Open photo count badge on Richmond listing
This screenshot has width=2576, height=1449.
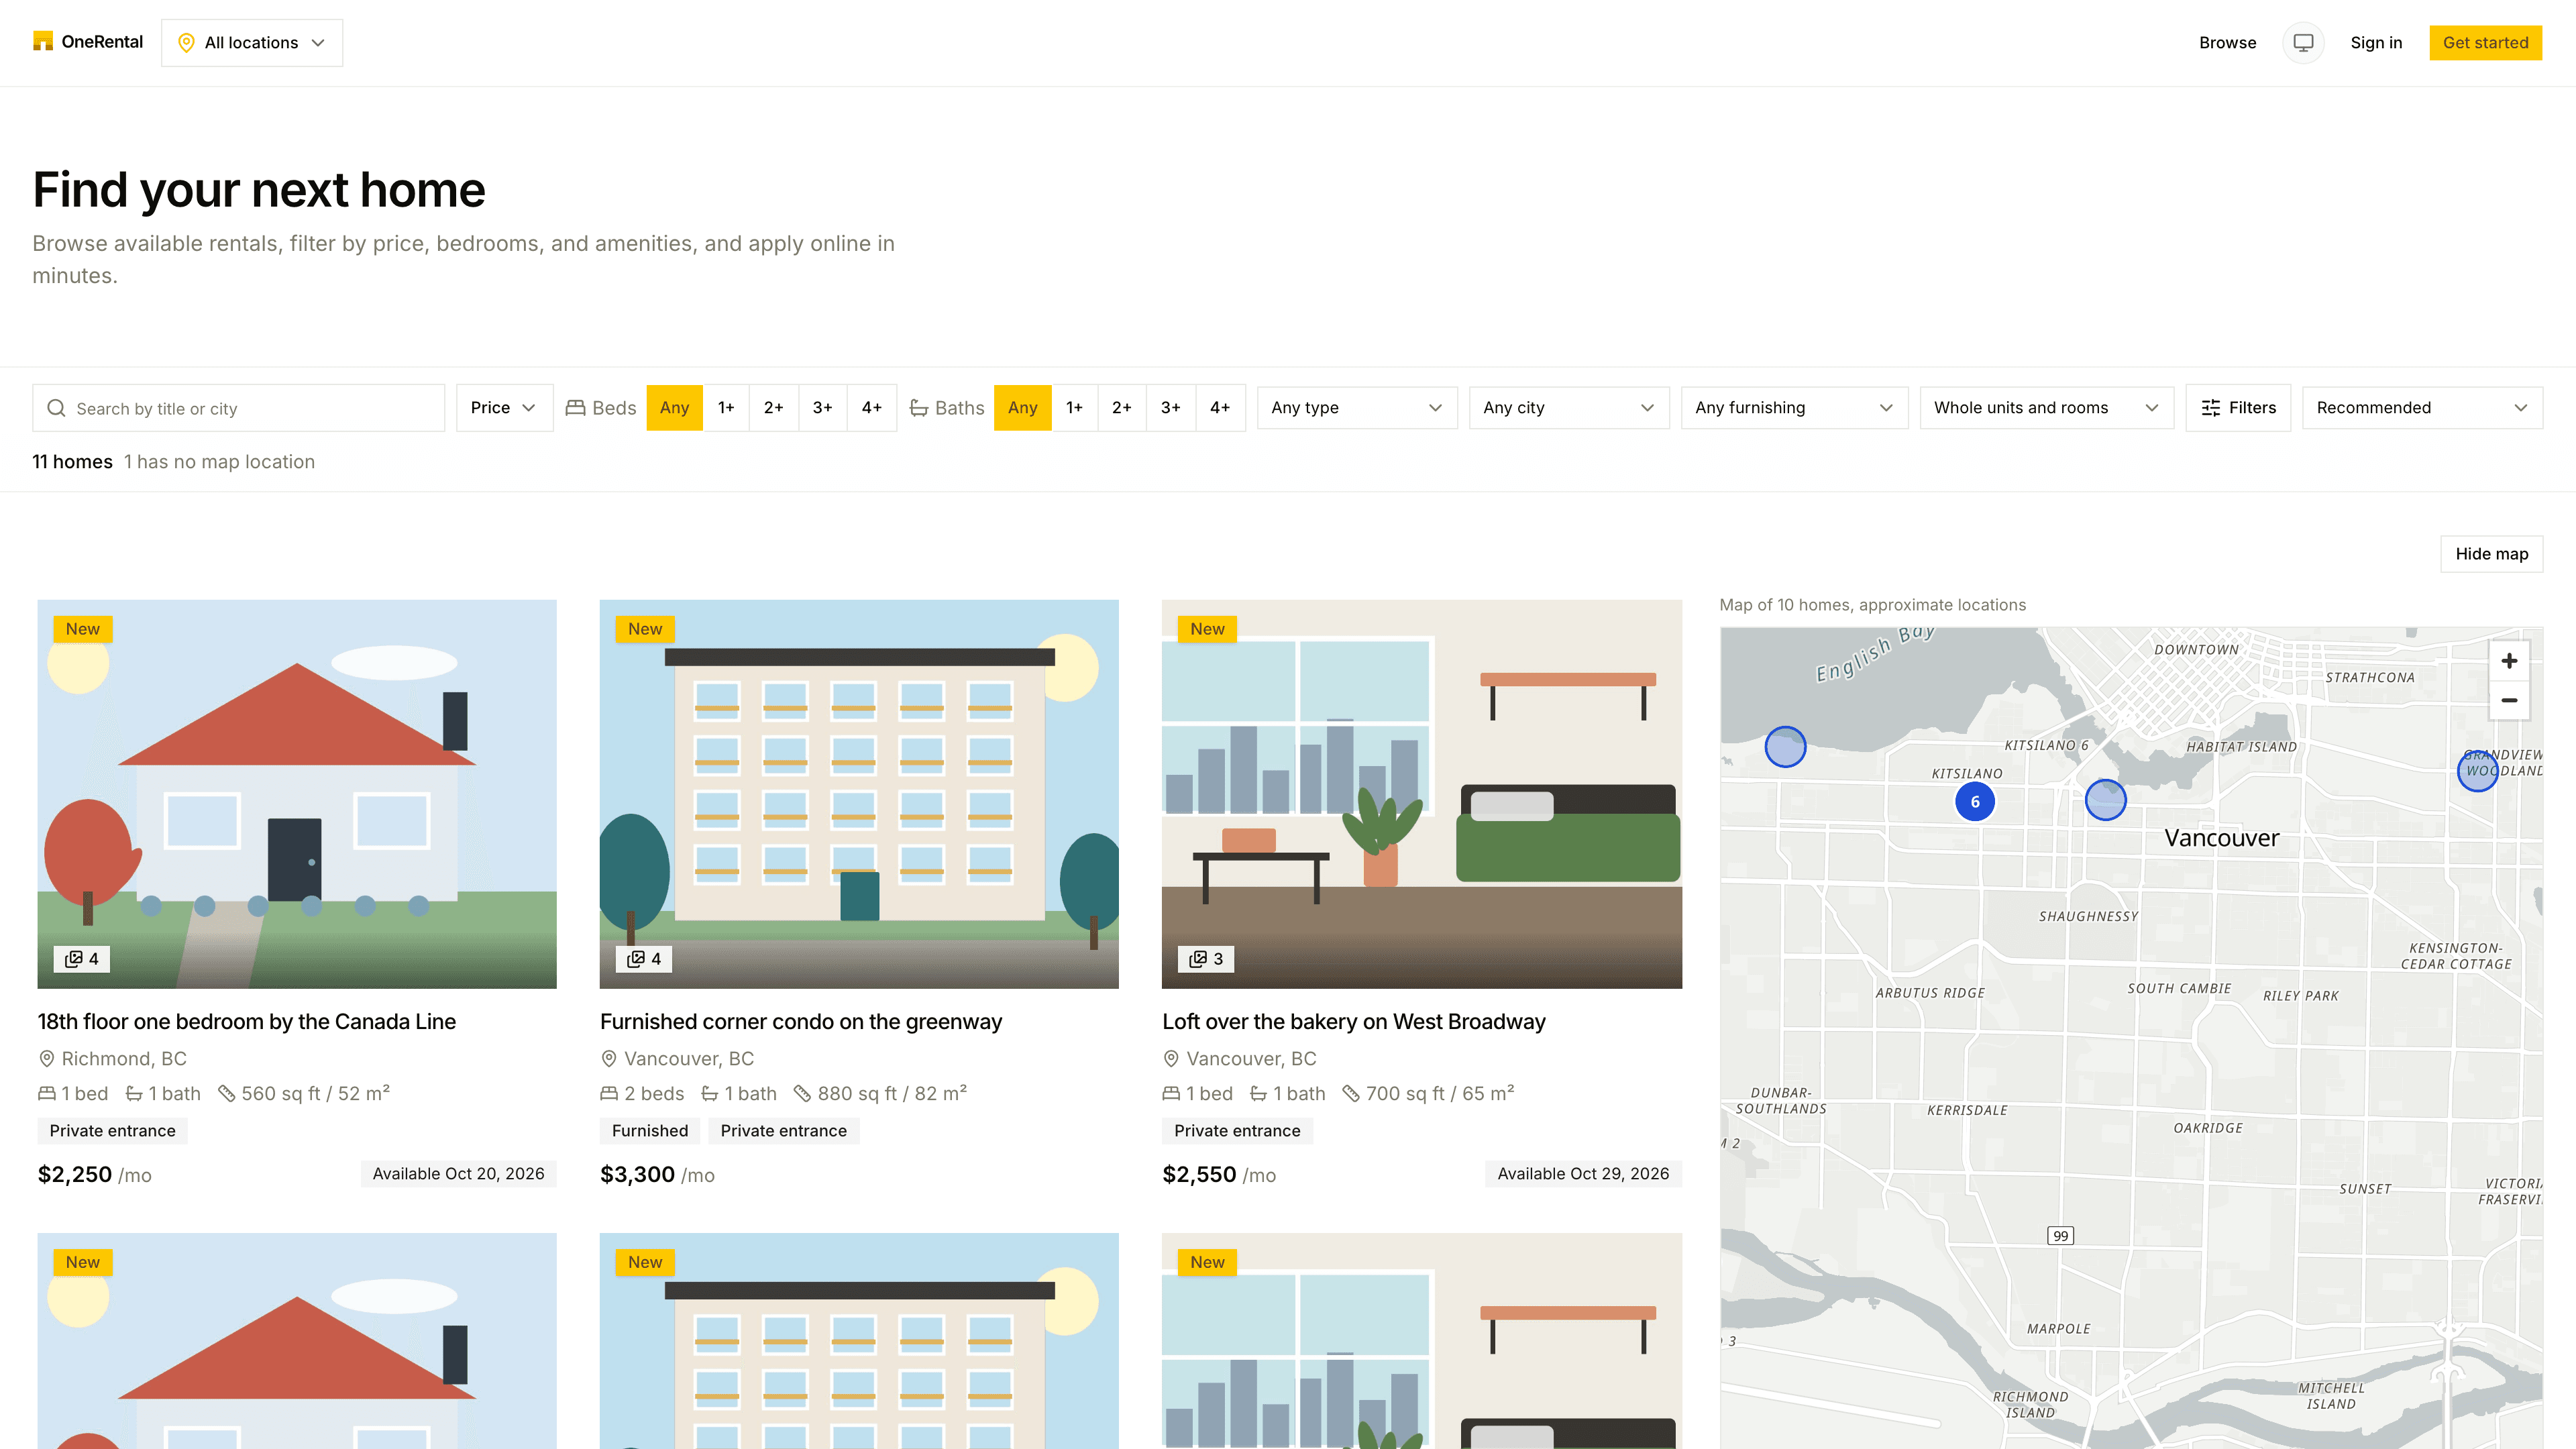(82, 959)
